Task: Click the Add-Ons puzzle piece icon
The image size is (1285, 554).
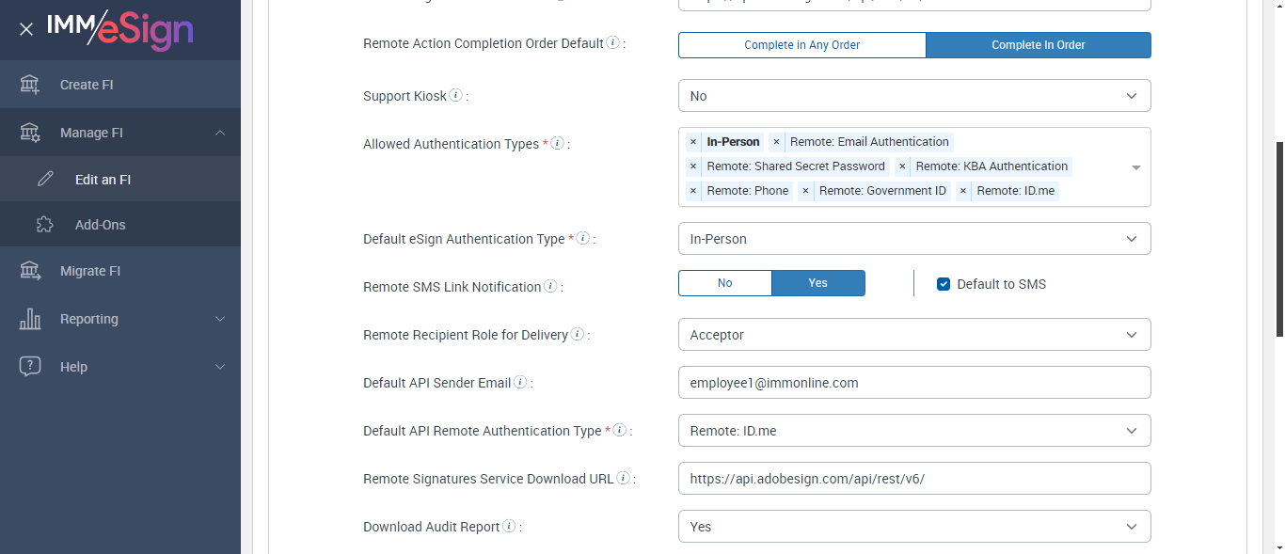Action: [44, 225]
